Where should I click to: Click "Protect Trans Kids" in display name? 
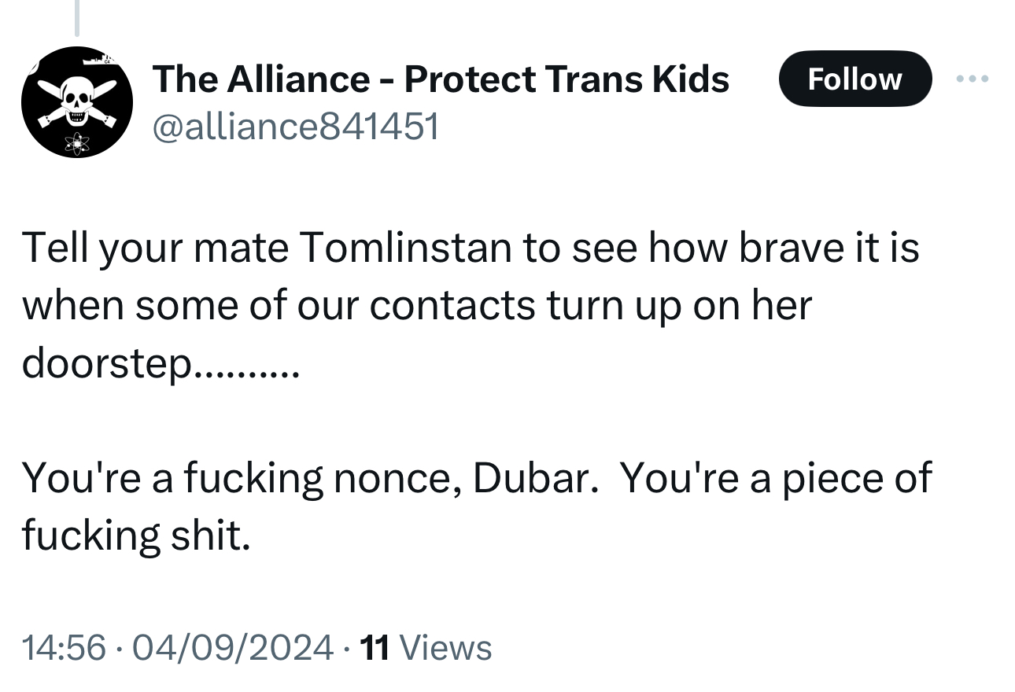click(x=567, y=79)
